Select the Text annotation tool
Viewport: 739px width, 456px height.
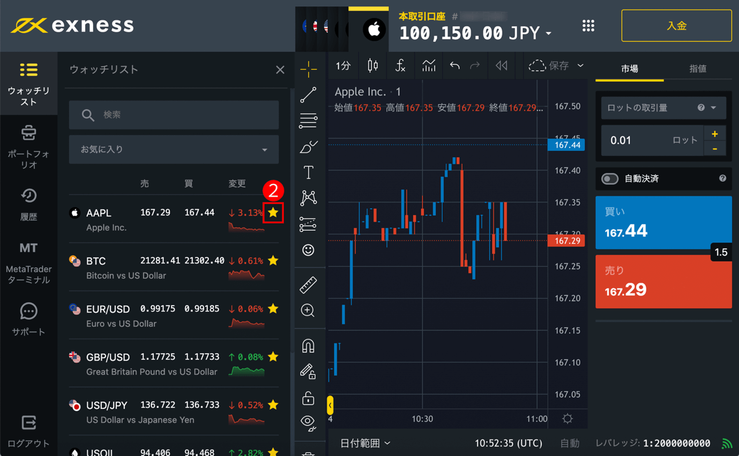[308, 172]
